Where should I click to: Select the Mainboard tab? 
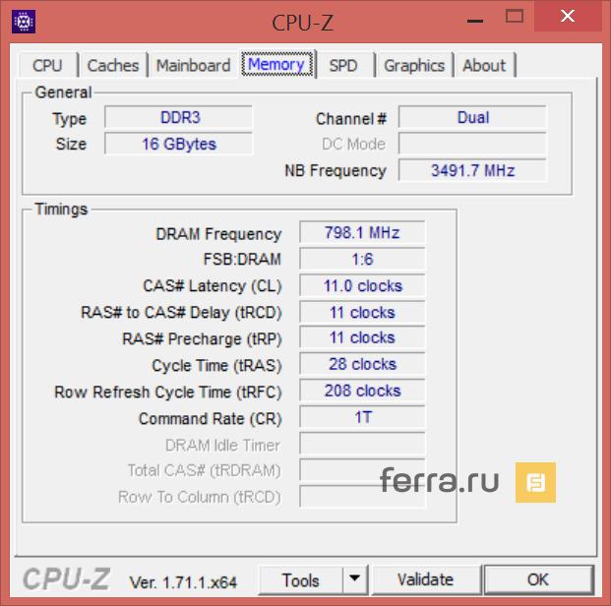193,65
